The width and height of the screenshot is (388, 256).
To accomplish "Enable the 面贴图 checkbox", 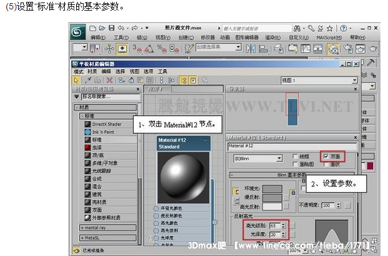I will (x=295, y=164).
